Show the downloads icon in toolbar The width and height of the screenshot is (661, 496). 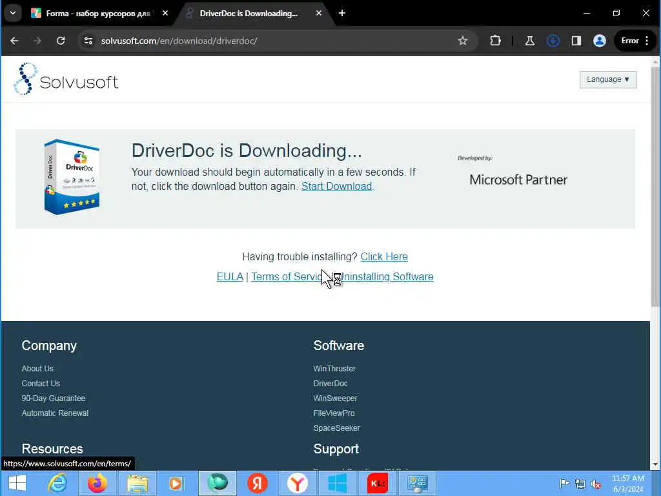click(x=553, y=41)
